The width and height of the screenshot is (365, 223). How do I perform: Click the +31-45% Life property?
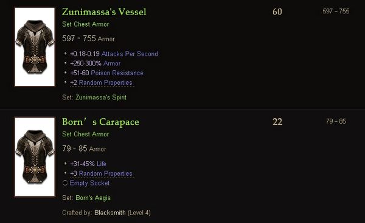tap(88, 164)
